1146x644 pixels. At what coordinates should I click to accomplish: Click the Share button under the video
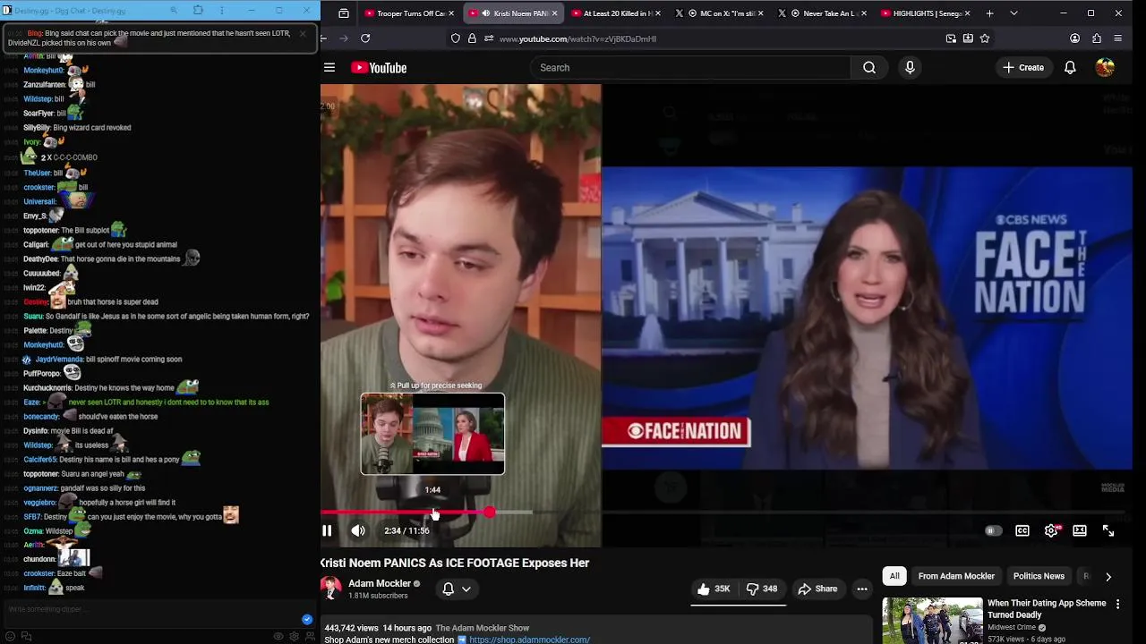click(817, 589)
